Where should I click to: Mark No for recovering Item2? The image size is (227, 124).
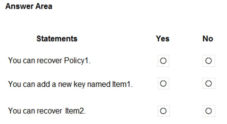(x=208, y=111)
